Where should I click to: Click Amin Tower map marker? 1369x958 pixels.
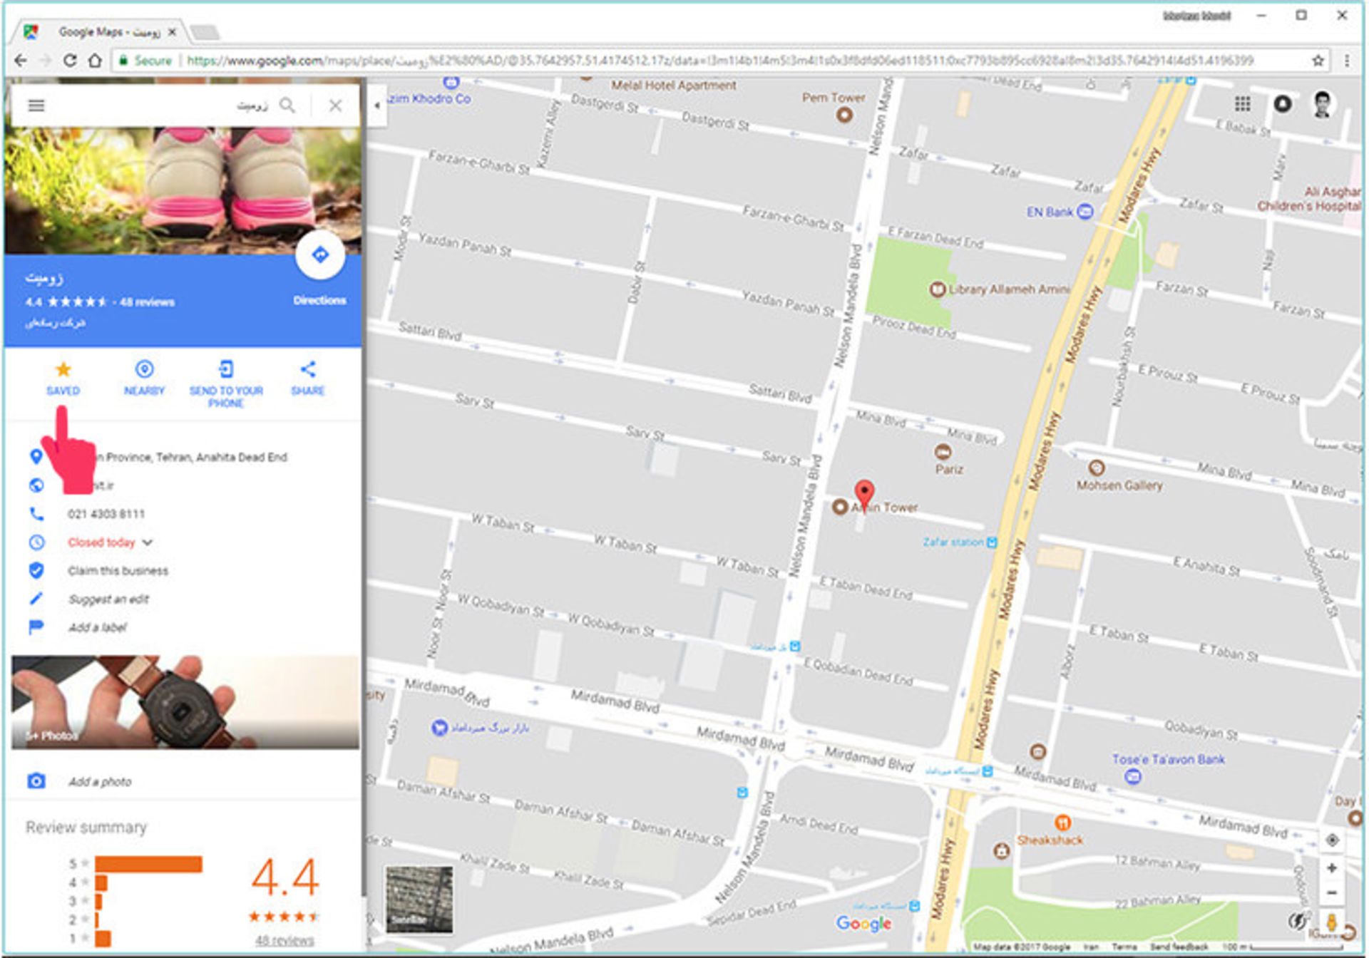tap(840, 507)
